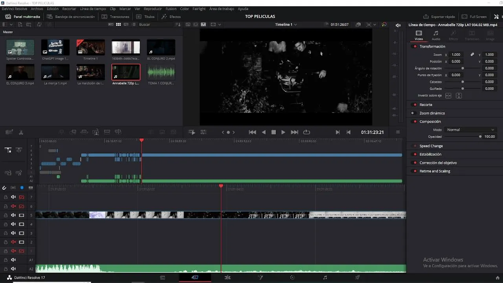
Task: Open the Modo Normal composite dropdown
Action: coord(470,130)
